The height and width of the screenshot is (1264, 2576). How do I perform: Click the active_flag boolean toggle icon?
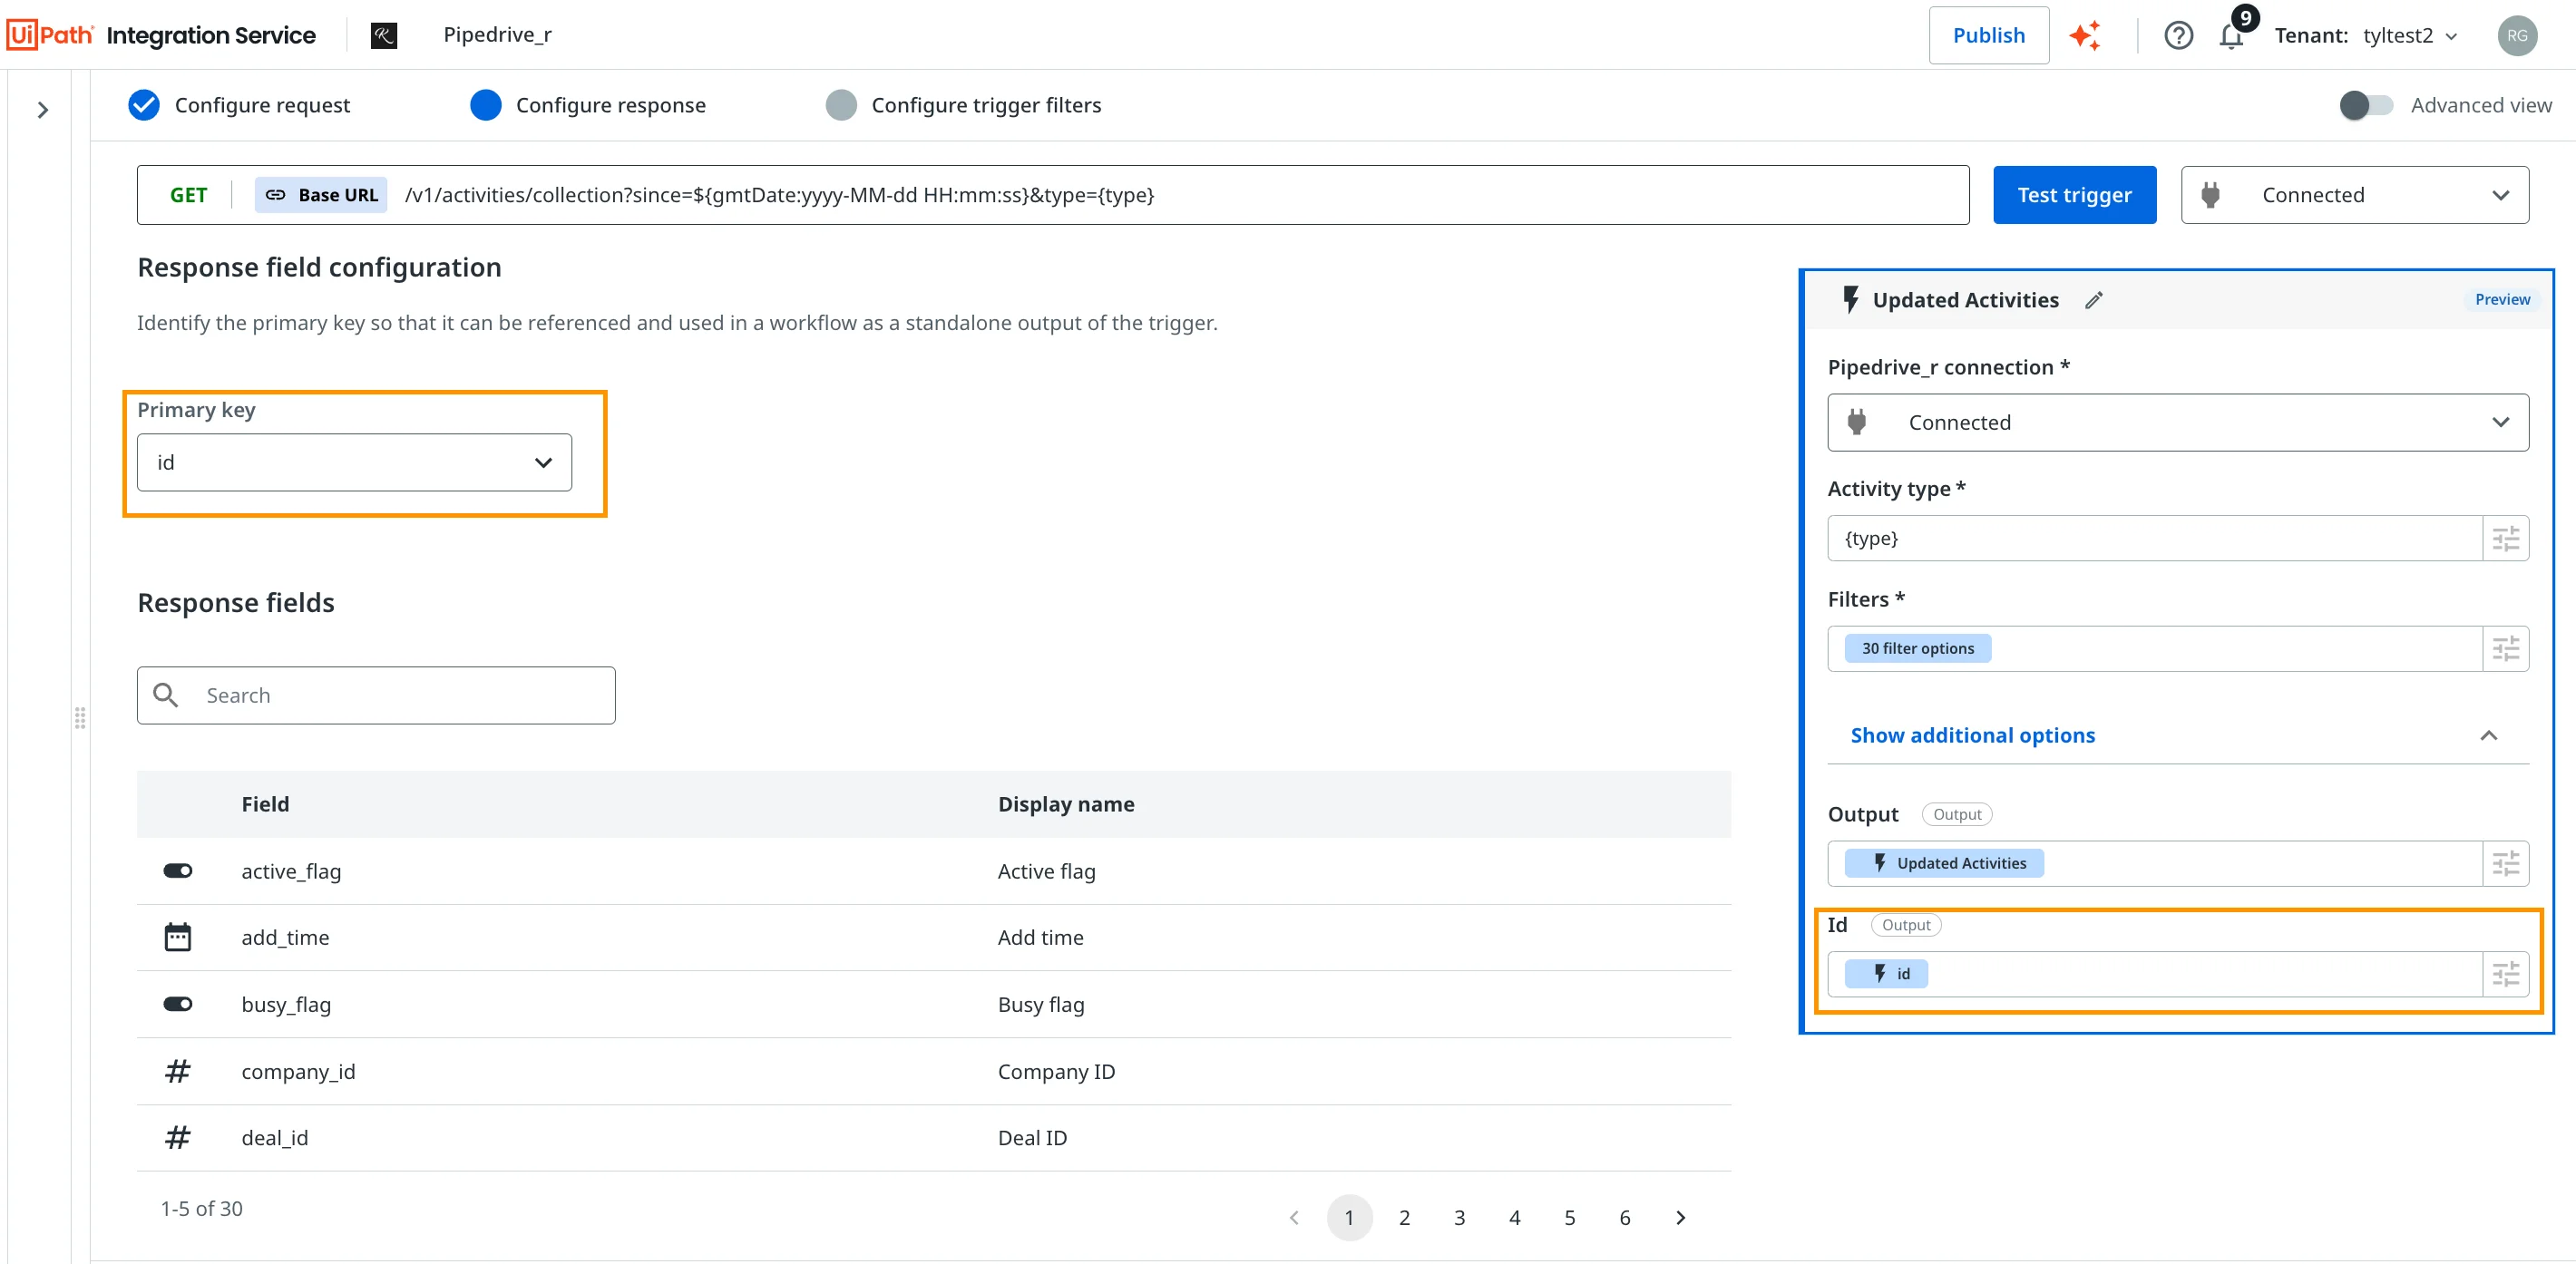coord(178,871)
